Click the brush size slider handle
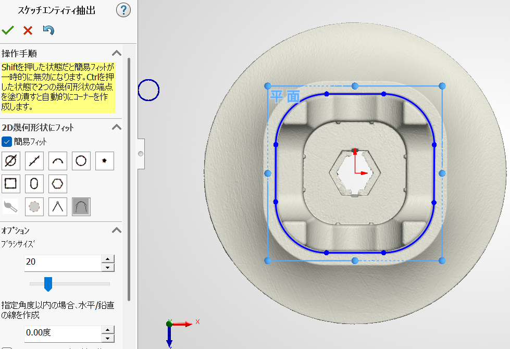510x349 pixels. (48, 284)
